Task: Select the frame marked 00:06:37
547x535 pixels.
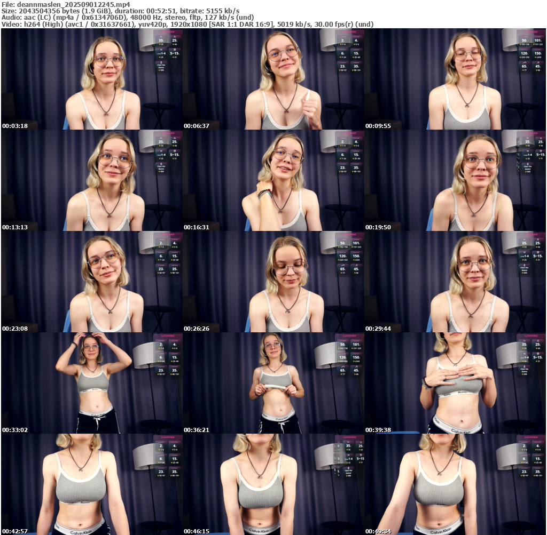Action: [x=273, y=79]
